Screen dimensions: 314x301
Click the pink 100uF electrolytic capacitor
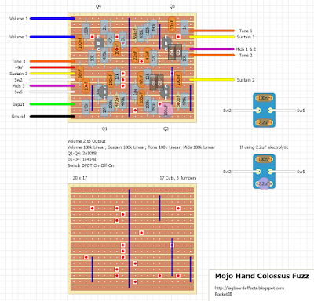(166, 111)
